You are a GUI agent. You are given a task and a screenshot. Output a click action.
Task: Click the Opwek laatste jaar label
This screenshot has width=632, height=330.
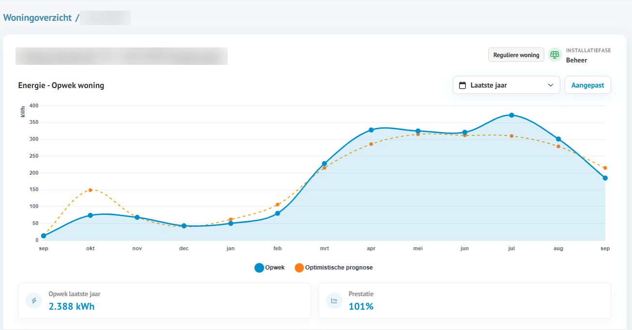pos(75,294)
